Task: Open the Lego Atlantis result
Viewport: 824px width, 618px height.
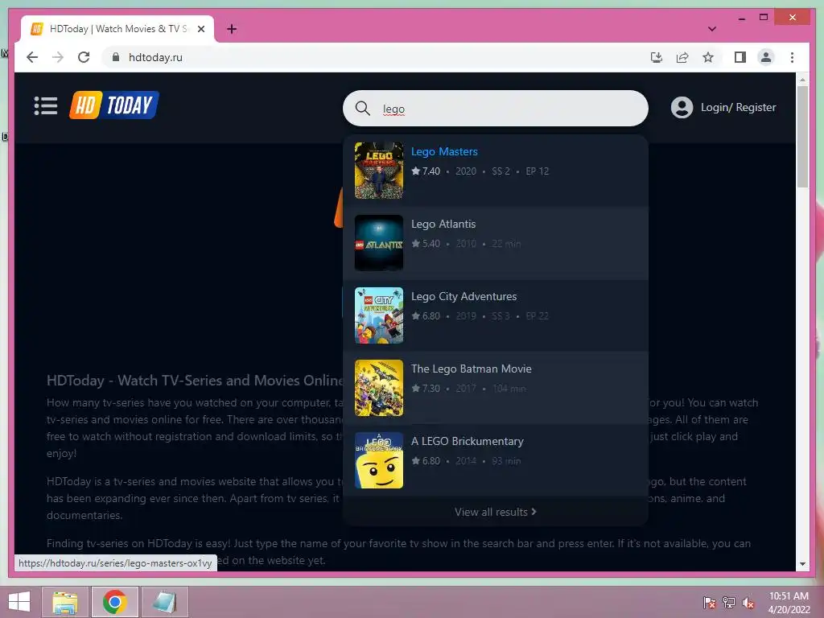Action: point(495,243)
